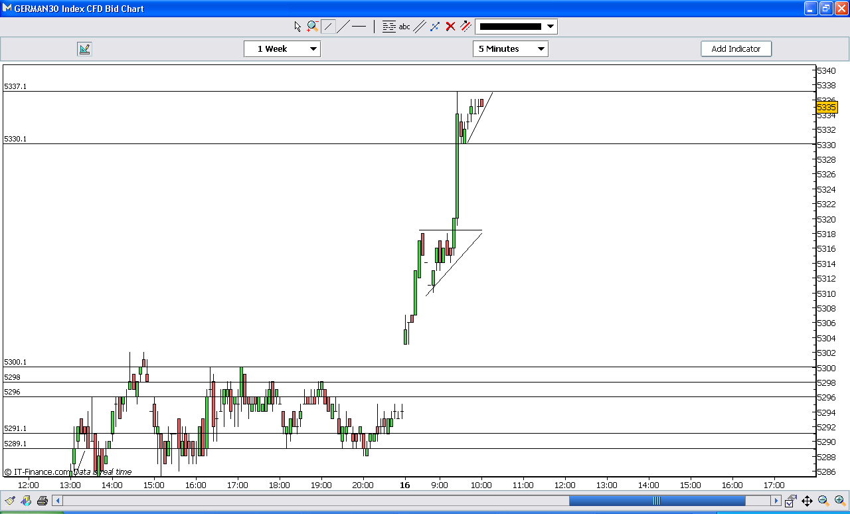The image size is (850, 514).
Task: Click the 5289.1 level label
Action: click(15, 444)
